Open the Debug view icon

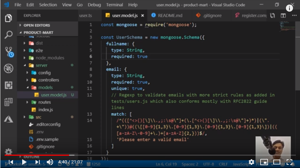8,69
